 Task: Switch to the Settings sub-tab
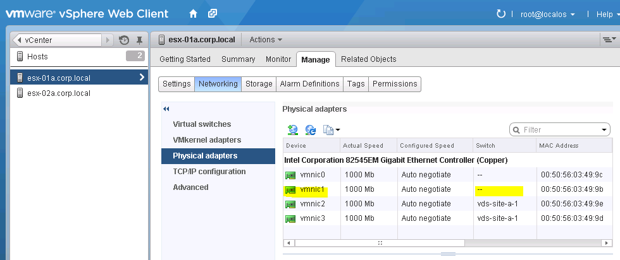coord(177,84)
